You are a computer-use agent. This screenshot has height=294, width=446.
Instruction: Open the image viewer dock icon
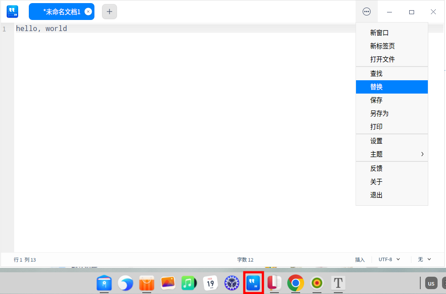[168, 283]
